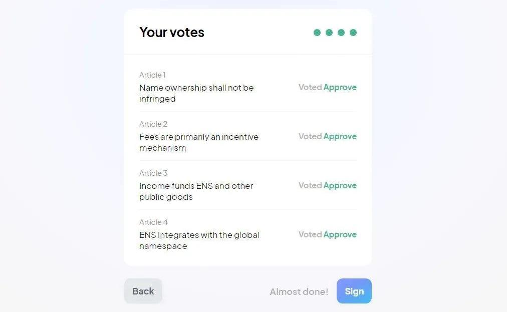The image size is (507, 312).
Task: Select Article 4 label
Action: coord(153,222)
